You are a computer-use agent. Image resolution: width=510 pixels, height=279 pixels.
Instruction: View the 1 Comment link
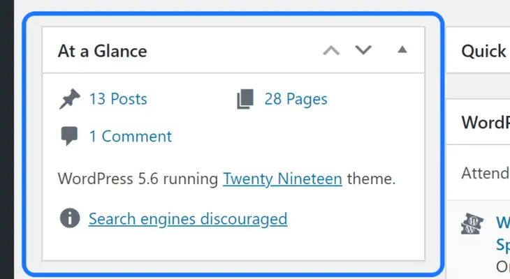(130, 136)
